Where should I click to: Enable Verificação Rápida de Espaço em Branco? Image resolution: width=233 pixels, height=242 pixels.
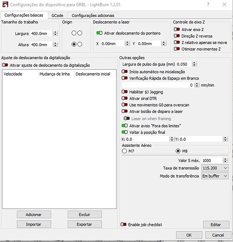click(x=125, y=78)
